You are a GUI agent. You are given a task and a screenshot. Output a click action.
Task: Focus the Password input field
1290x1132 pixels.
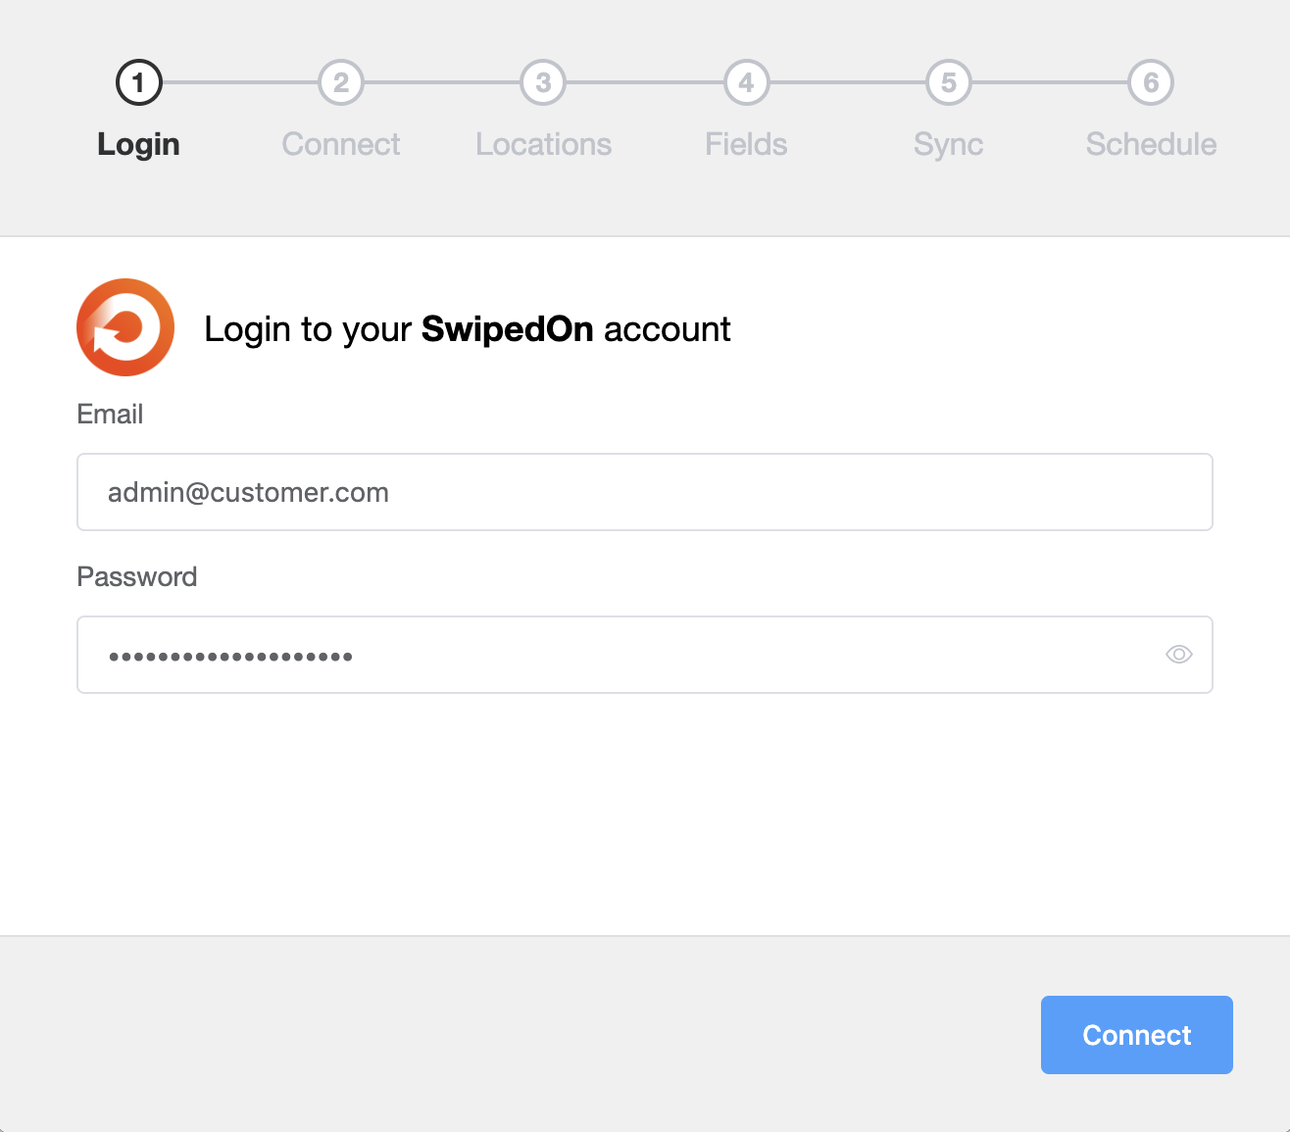pos(645,655)
